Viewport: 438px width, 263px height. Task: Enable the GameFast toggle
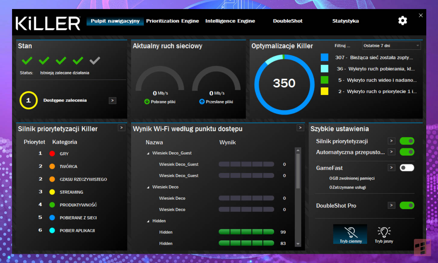[407, 168]
